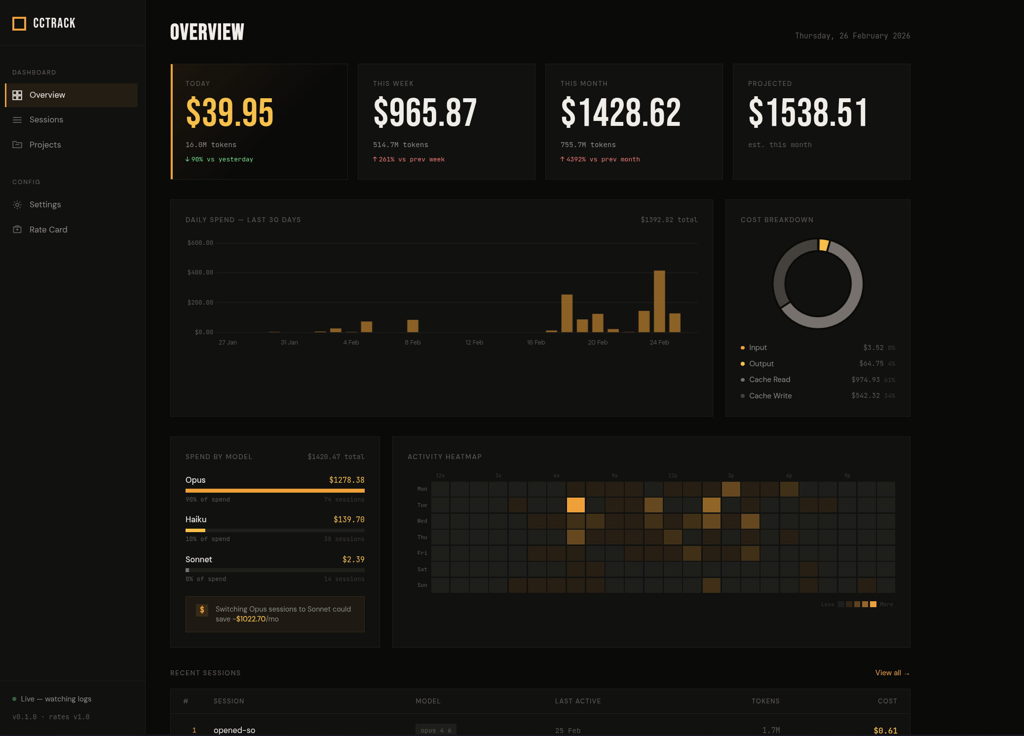
Task: Select the Today $39.95 summary card
Action: (259, 121)
